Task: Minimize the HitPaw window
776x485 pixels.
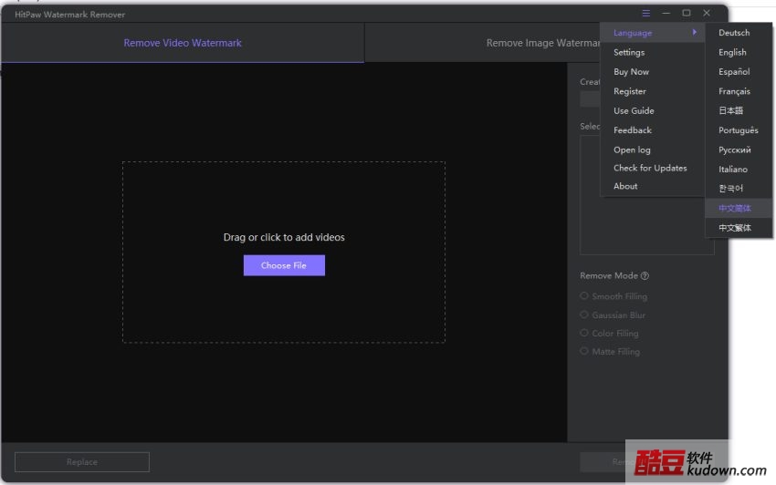Action: pos(666,14)
